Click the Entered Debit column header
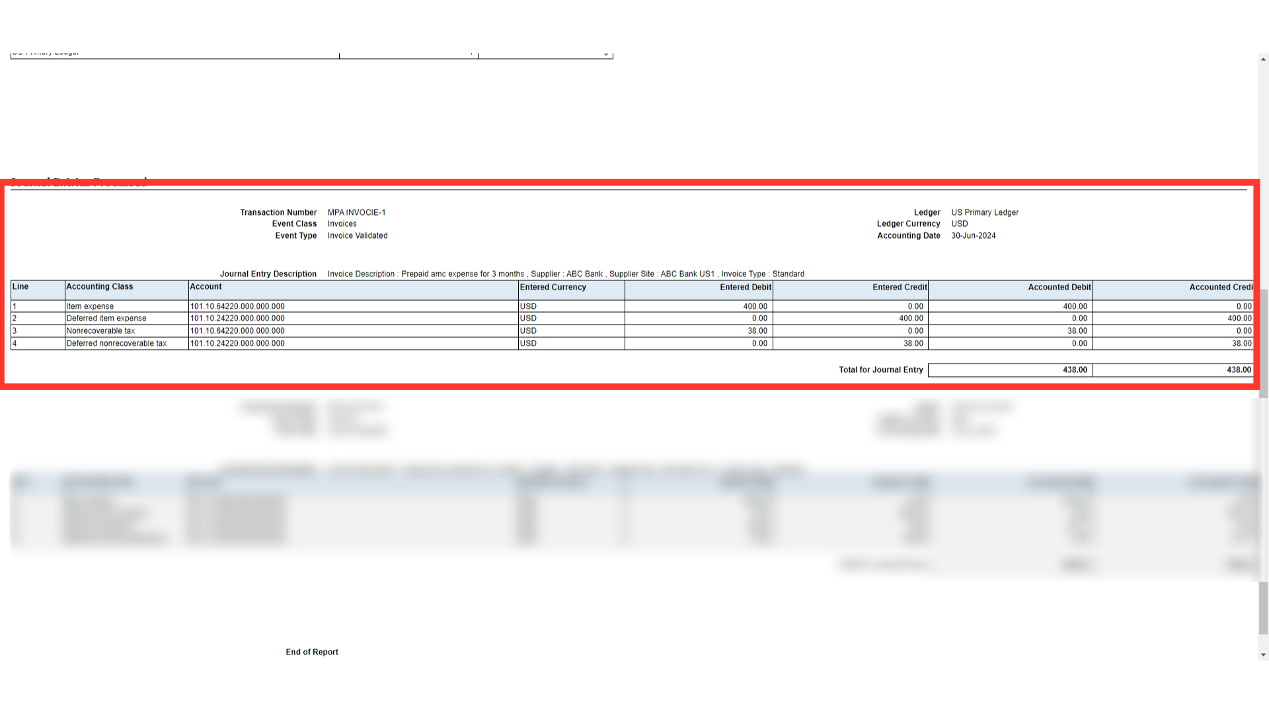This screenshot has width=1269, height=714. pos(699,290)
